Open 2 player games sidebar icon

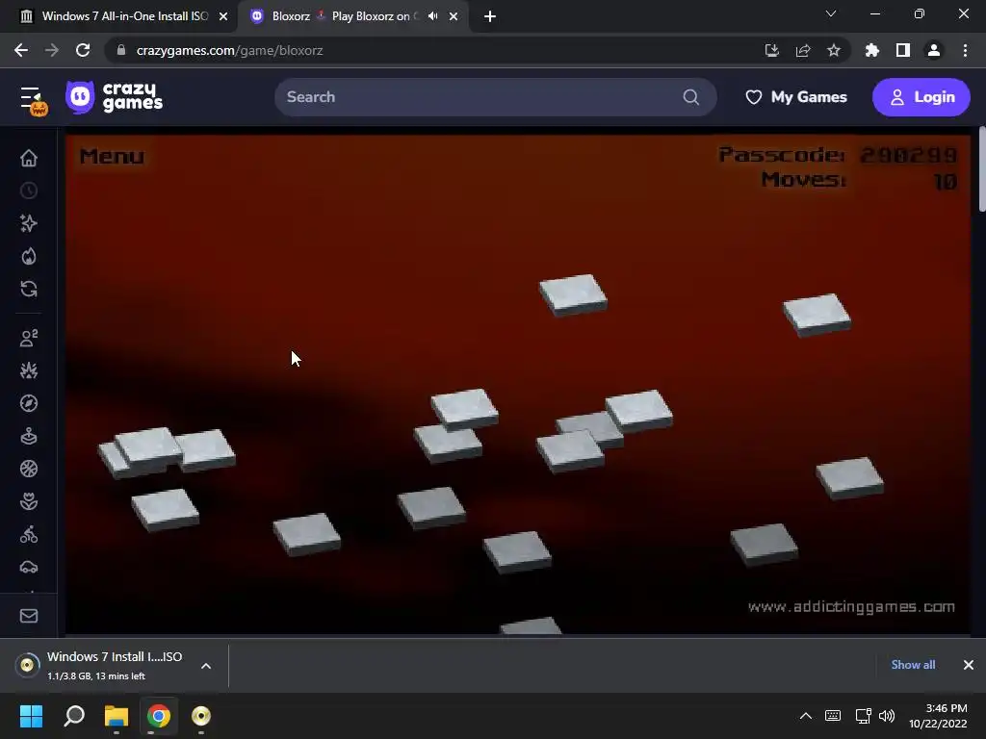(29, 338)
